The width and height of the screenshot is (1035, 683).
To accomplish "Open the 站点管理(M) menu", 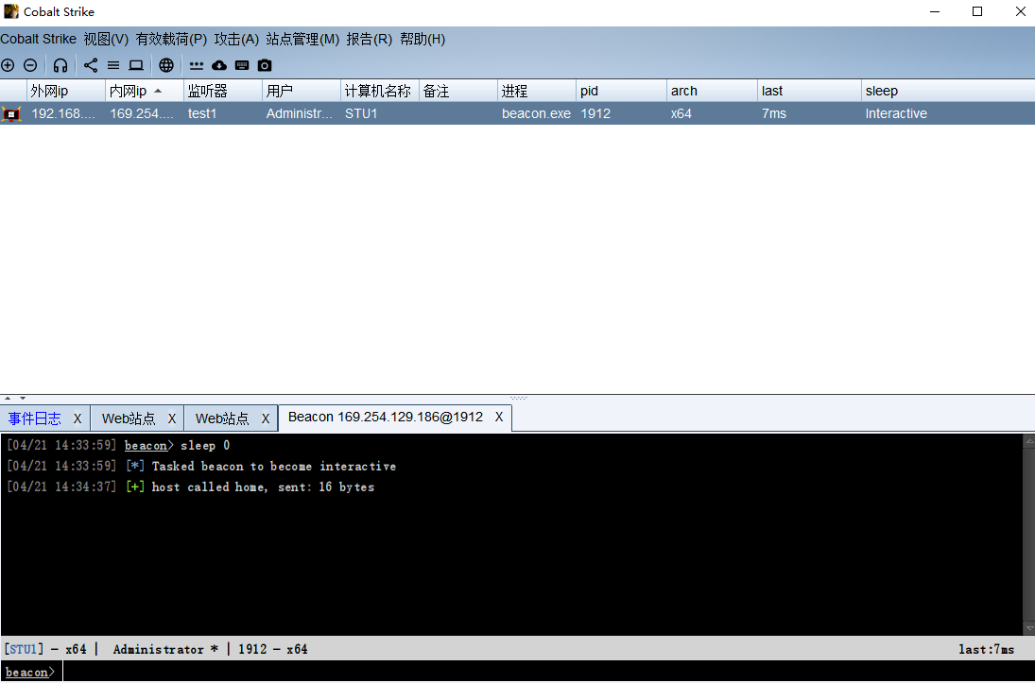I will pyautogui.click(x=303, y=39).
